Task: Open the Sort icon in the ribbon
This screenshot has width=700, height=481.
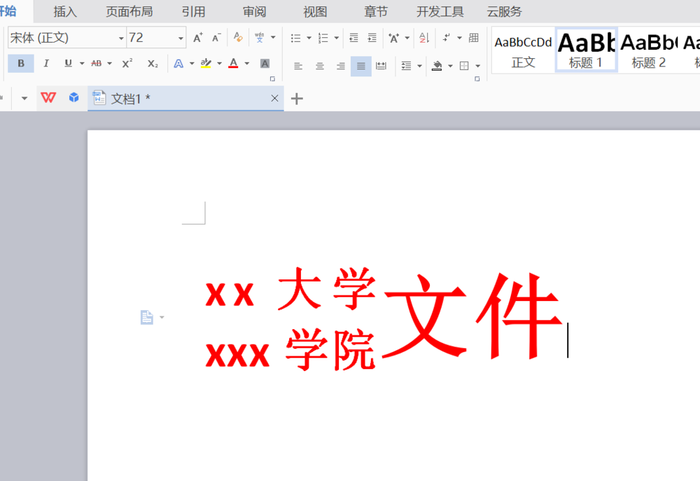Action: coord(423,37)
